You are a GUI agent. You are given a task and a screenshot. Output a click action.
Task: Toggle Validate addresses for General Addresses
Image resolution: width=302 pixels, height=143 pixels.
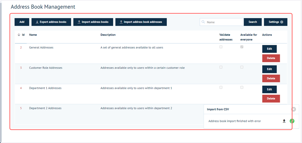coord(221,47)
